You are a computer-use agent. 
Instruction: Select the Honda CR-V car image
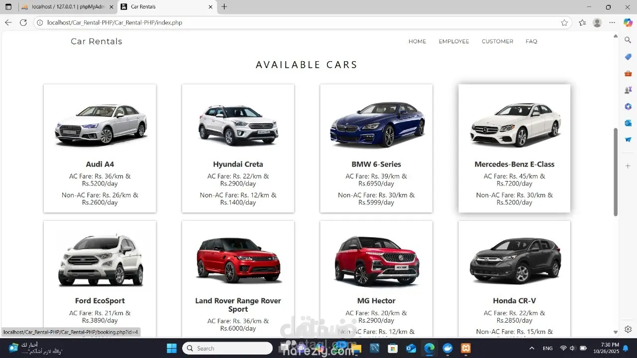tap(515, 261)
